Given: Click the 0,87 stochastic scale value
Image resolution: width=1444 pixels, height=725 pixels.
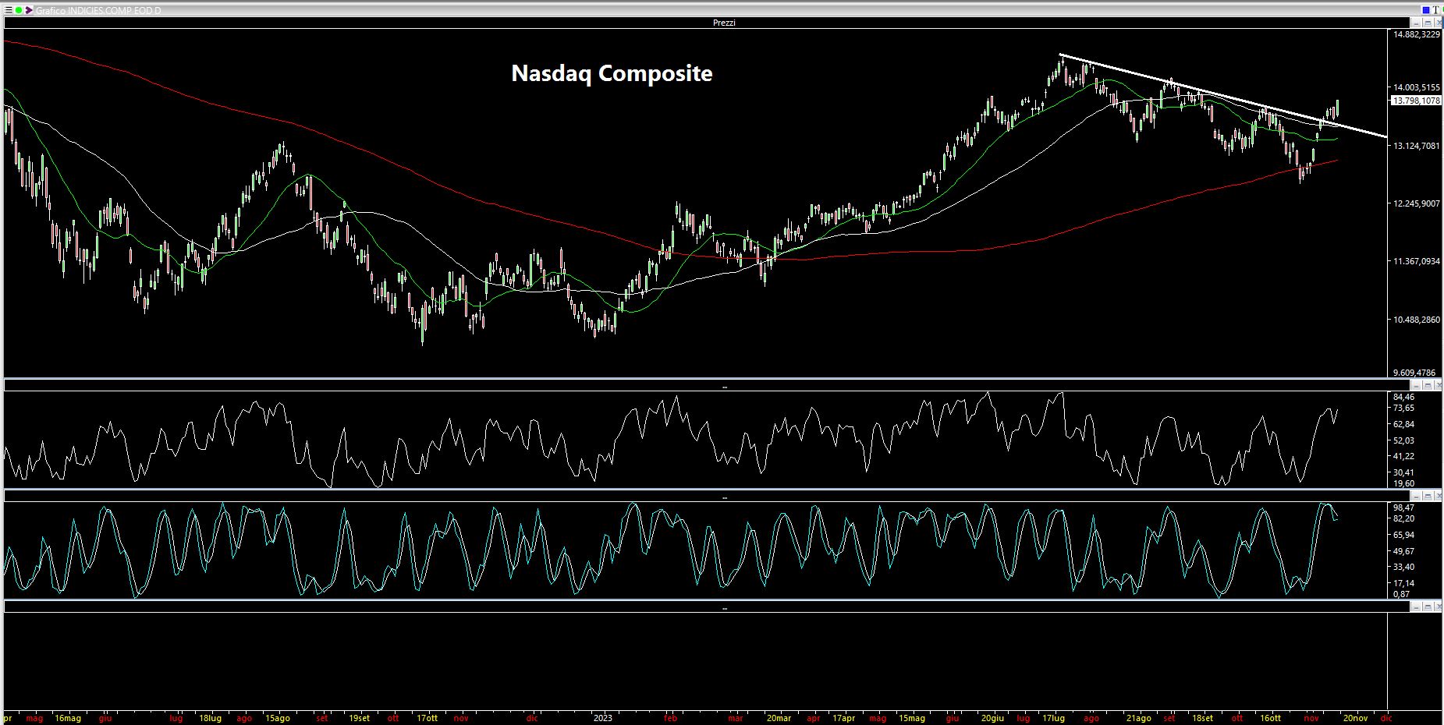Looking at the screenshot, I should (x=1402, y=594).
